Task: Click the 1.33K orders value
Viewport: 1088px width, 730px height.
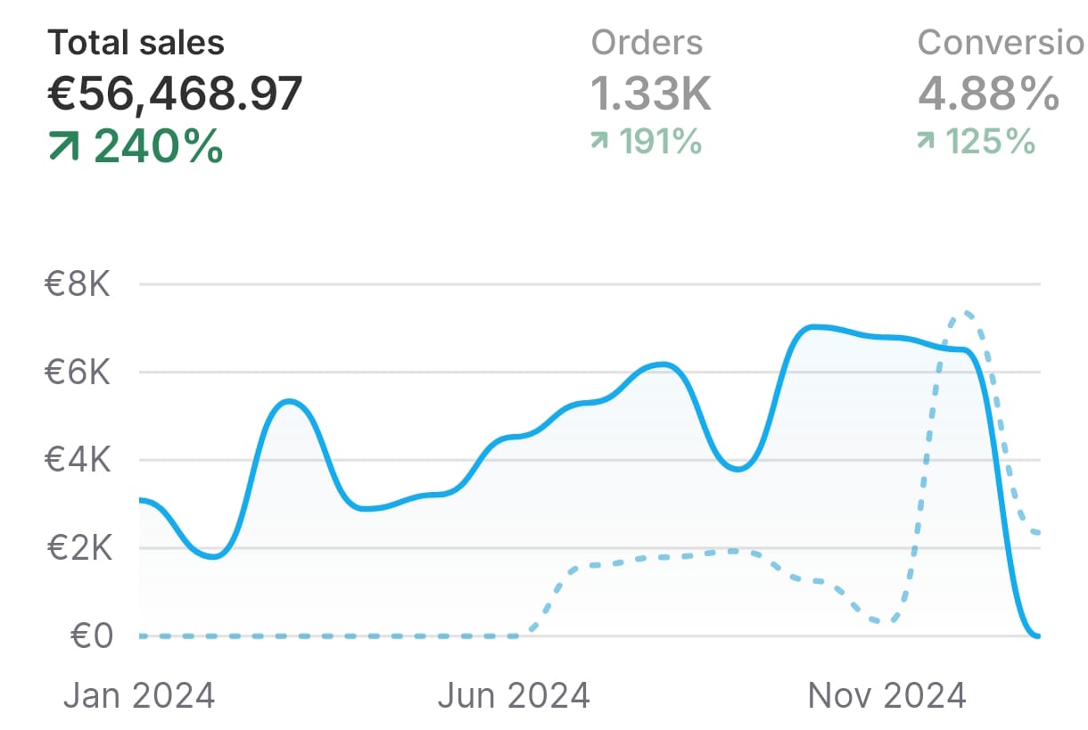Action: pyautogui.click(x=651, y=94)
